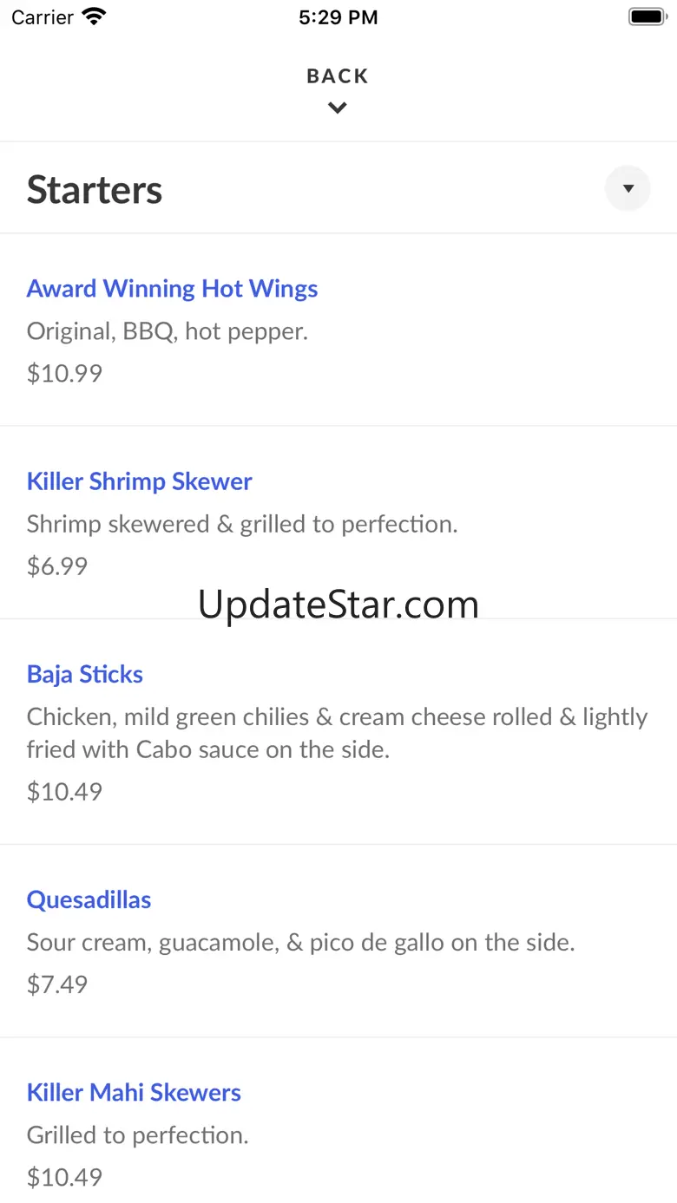Tap the Starters section heading
This screenshot has height=1203, width=677.
95,190
